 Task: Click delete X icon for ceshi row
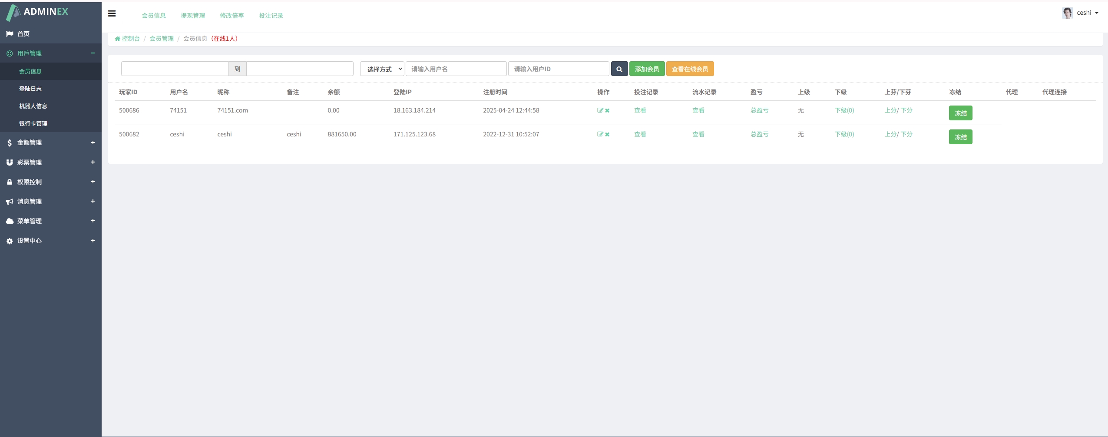(x=607, y=134)
